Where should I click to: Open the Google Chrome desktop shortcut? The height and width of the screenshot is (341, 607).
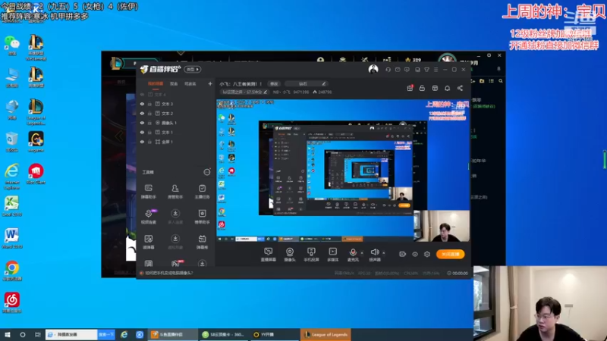pos(12,271)
